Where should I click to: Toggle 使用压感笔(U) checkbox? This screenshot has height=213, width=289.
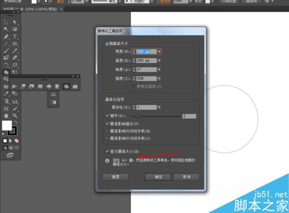(x=133, y=86)
